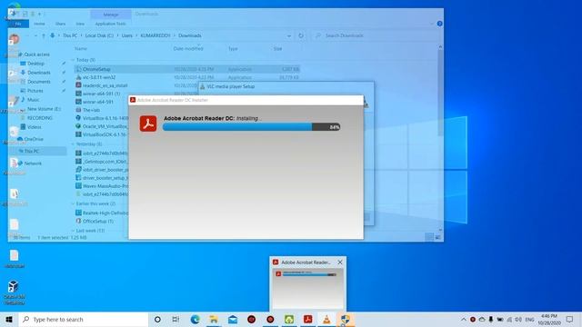Refresh the Downloads folder view

point(301,35)
